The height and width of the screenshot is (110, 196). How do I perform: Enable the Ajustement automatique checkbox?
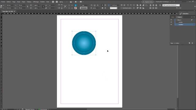[121, 8]
